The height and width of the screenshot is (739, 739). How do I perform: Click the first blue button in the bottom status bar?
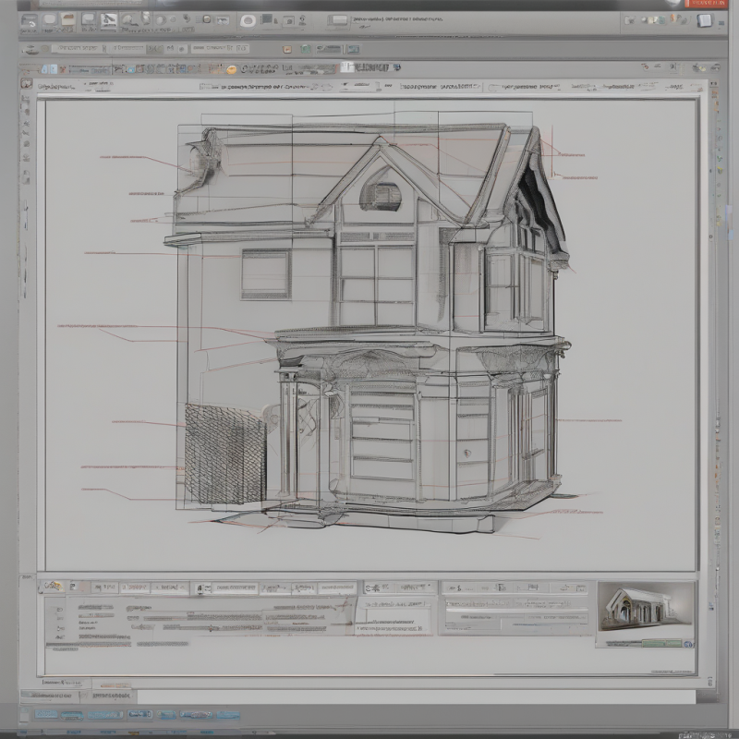pyautogui.click(x=46, y=715)
